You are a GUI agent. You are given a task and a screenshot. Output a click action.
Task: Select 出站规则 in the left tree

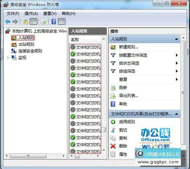pyautogui.click(x=23, y=44)
